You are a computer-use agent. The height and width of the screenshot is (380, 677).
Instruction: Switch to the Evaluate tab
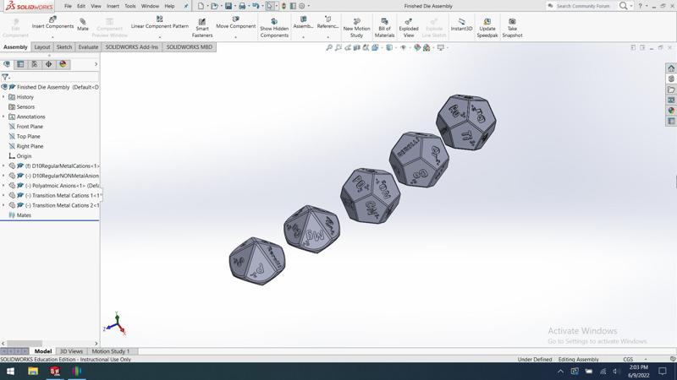pos(88,47)
